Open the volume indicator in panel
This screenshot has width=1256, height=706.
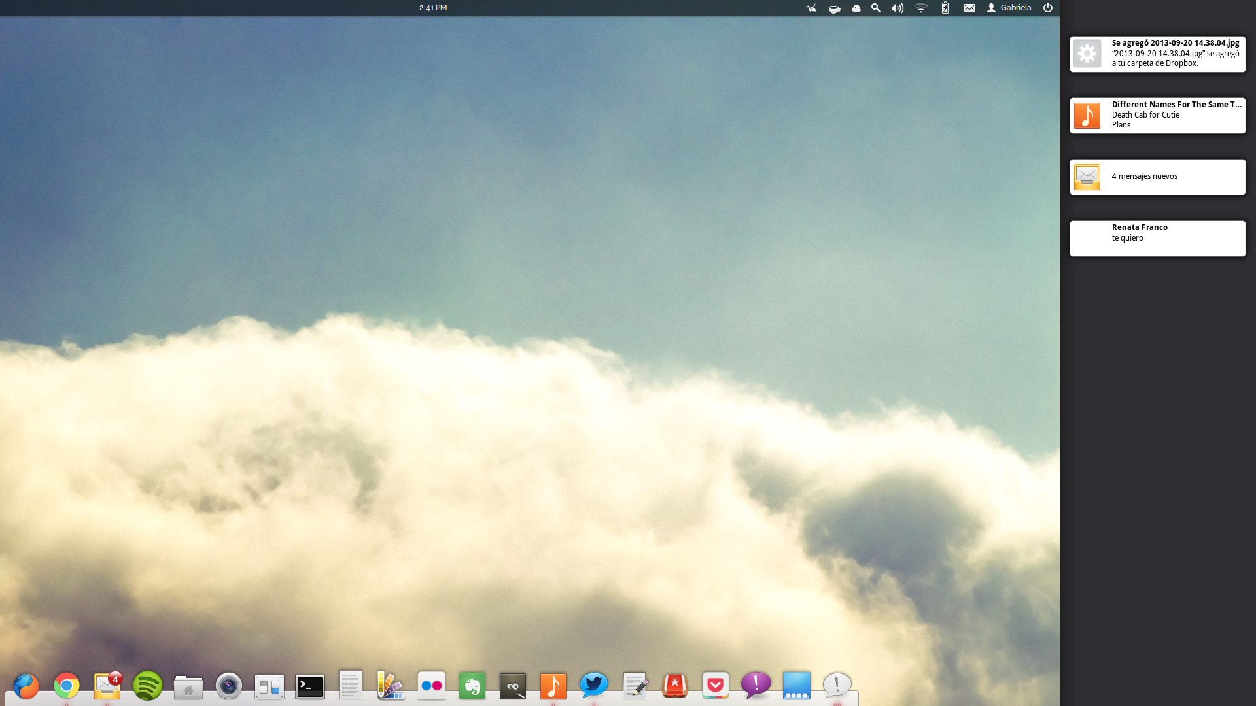click(898, 8)
